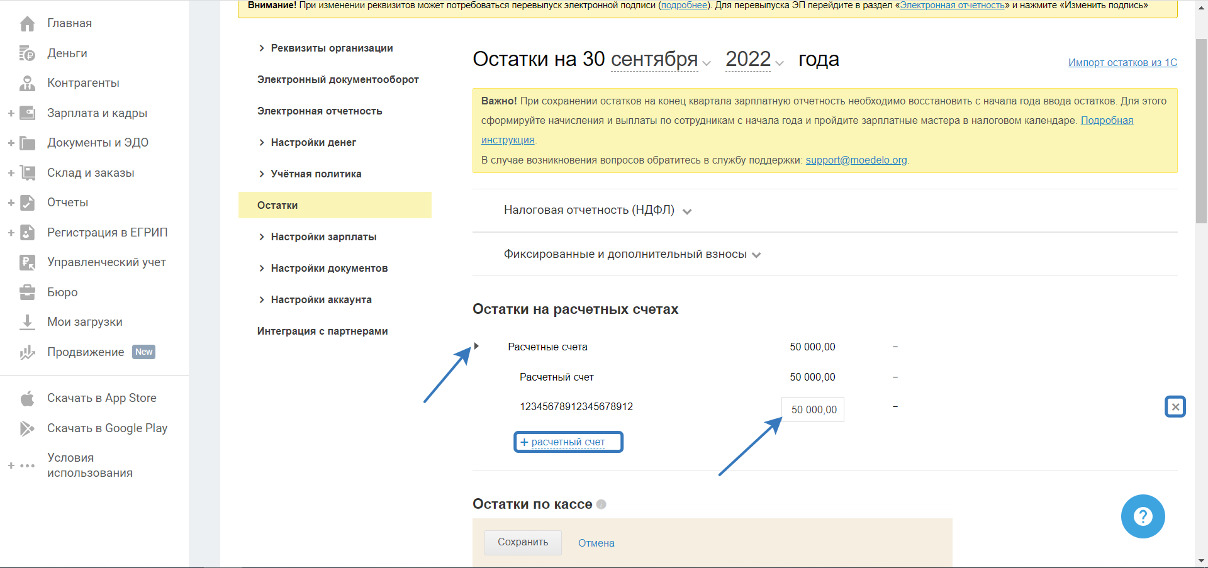Open the Склад и заказы cart icon
Screen dimensions: 1208x568
pyautogui.click(x=27, y=173)
